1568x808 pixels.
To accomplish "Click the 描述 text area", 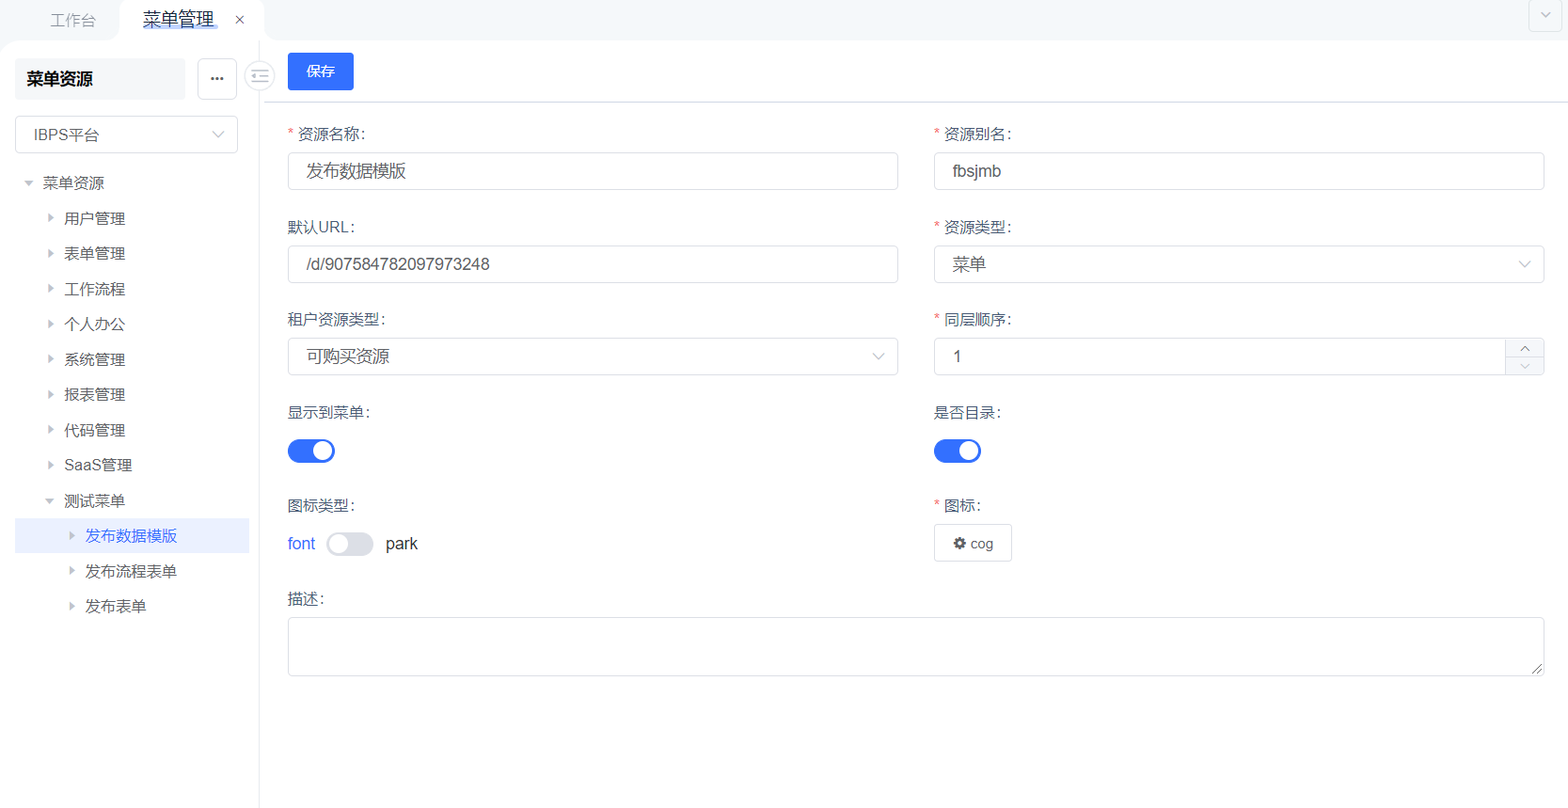I will tap(915, 646).
